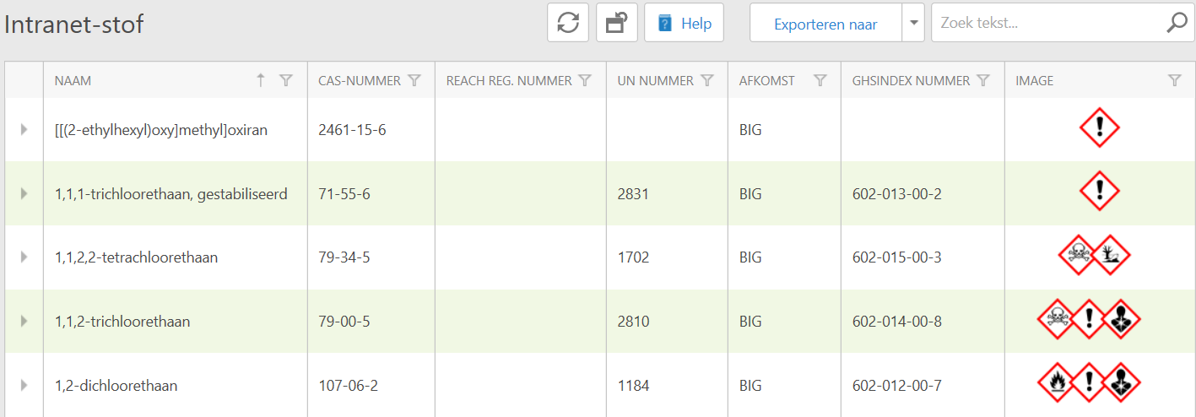Screen dimensions: 1196x417
Task: Click the IMAGE column filter icon
Action: [1174, 81]
